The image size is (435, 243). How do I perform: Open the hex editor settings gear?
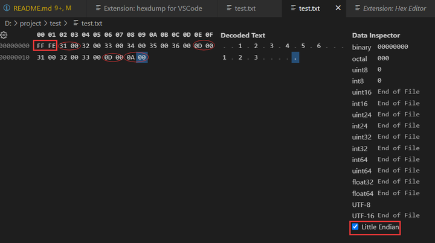4,35
